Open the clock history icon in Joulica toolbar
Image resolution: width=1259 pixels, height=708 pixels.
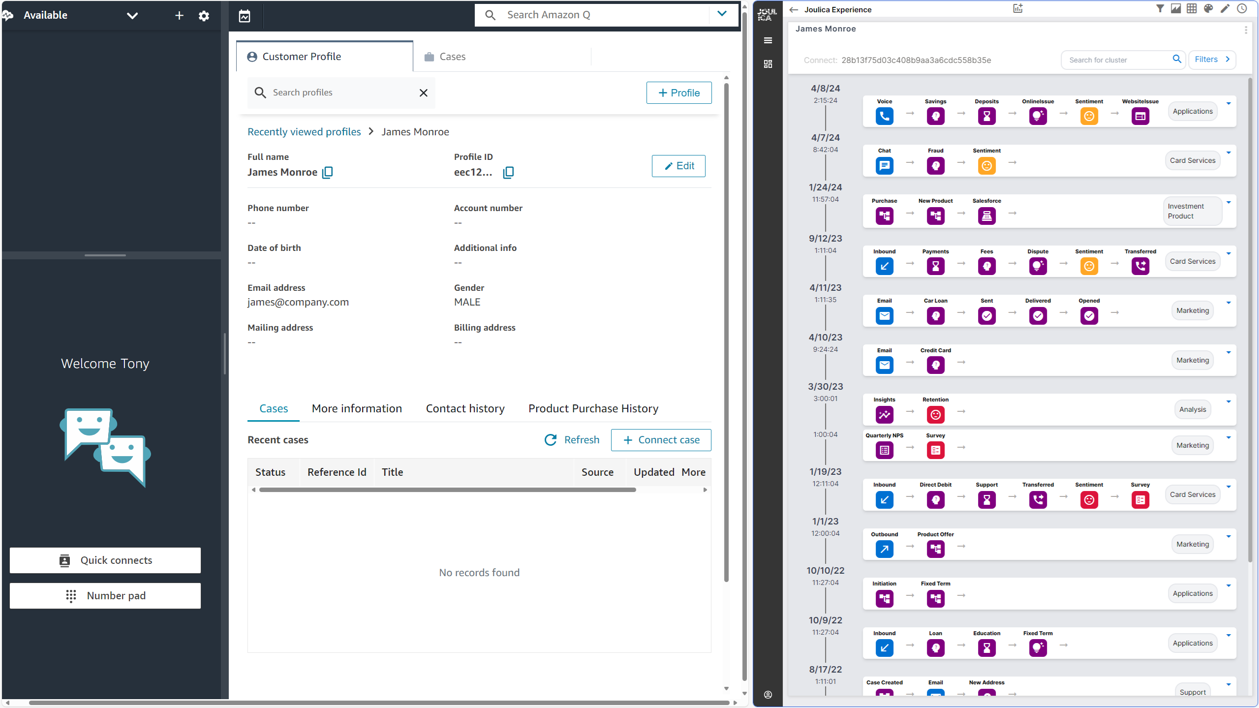1242,8
